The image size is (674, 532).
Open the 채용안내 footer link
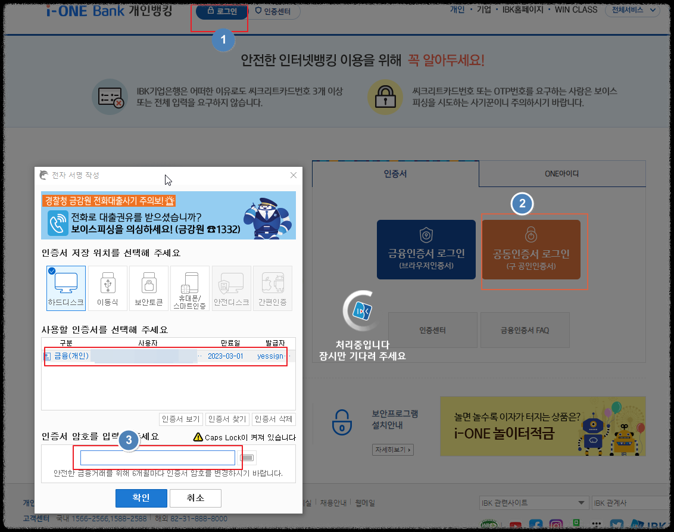point(333,503)
